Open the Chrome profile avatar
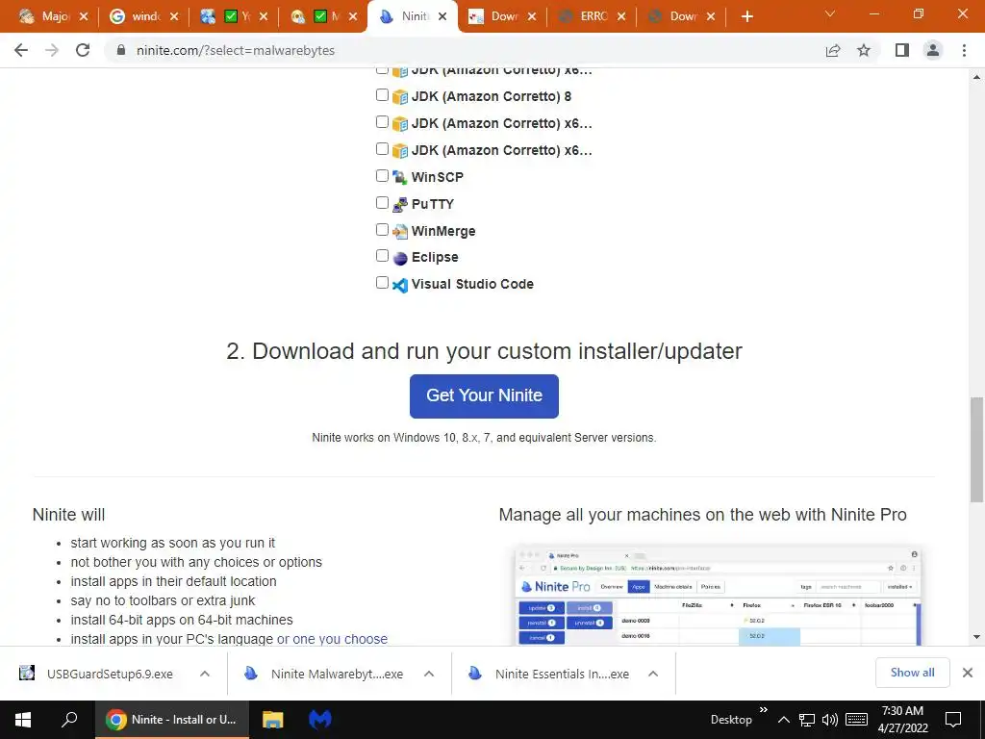Screen dimensions: 985x739 pyautogui.click(x=933, y=50)
